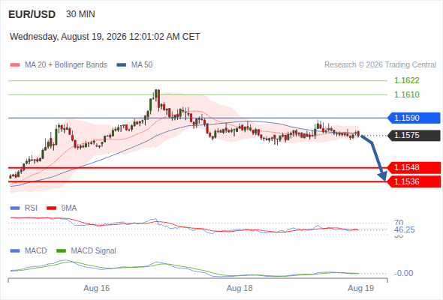443x300 pixels.
Task: Click the MA 20 + Bollinger Bands pink swatch
Action: click(15, 65)
